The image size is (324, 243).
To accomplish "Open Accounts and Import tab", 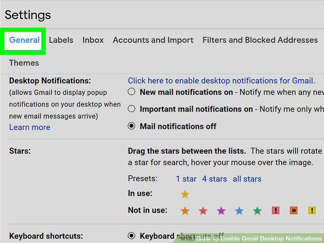I will (x=153, y=40).
